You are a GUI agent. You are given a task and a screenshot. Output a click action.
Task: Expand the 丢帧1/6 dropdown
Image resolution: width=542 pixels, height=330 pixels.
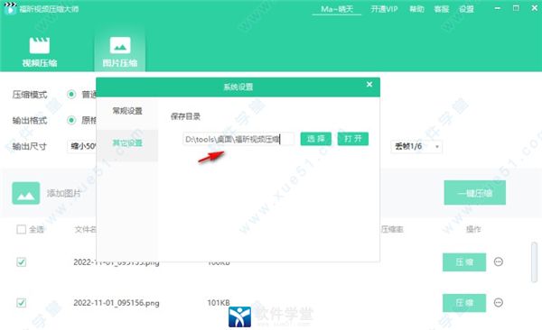coord(416,147)
